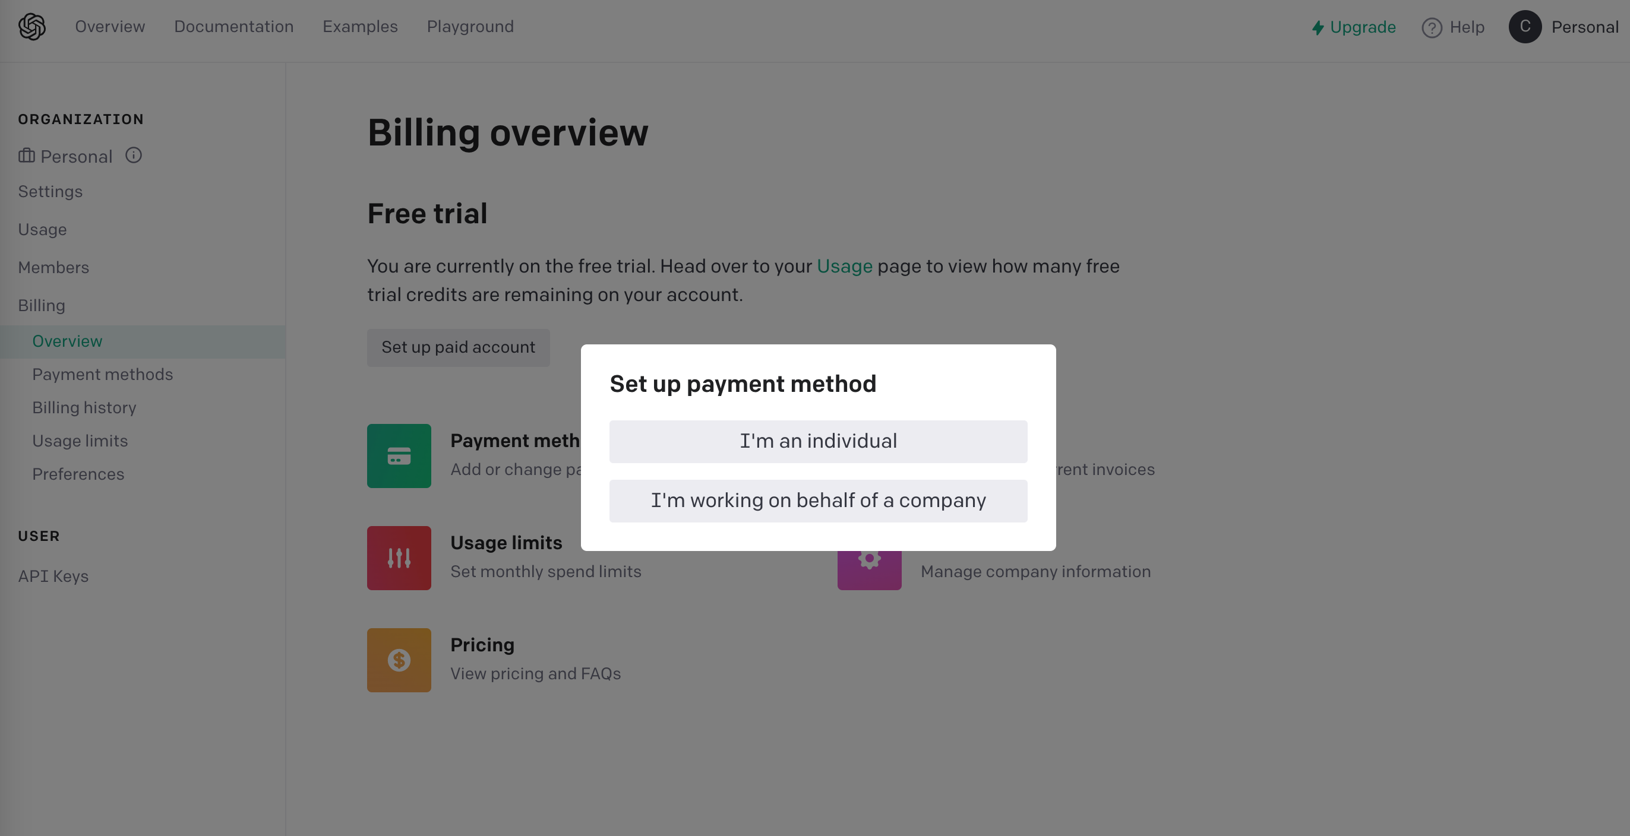The height and width of the screenshot is (836, 1630).
Task: Click the info icon beside Personal organization
Action: [x=134, y=155]
